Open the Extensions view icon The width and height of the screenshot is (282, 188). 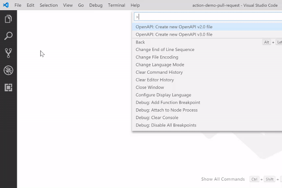(8, 87)
